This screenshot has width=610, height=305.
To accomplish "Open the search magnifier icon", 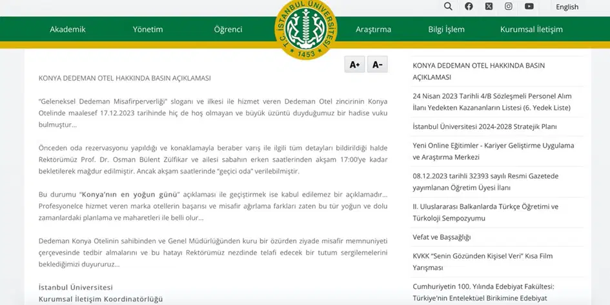I will 448,6.
